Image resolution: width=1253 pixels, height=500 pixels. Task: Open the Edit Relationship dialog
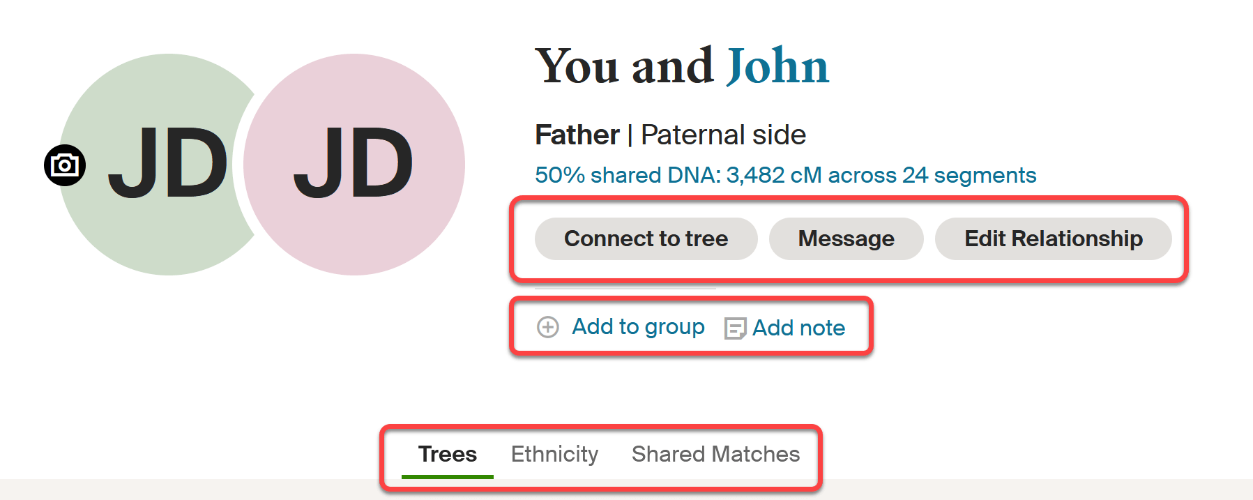tap(1053, 238)
